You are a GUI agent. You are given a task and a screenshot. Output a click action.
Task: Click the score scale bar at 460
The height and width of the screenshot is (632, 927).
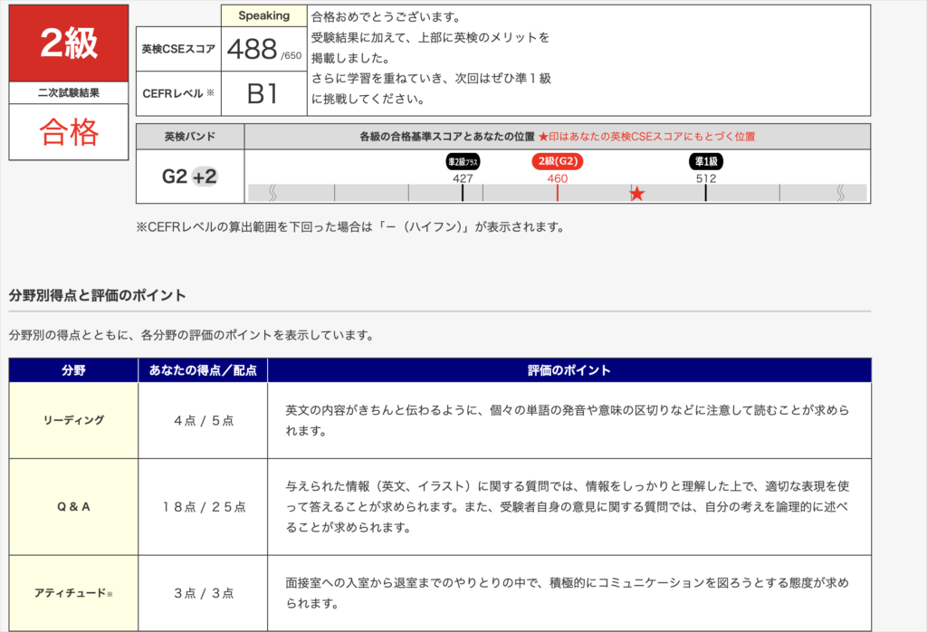tap(556, 193)
